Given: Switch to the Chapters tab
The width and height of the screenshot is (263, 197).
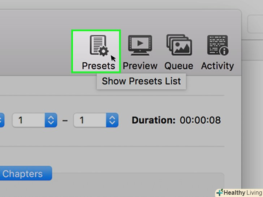Looking at the screenshot, I should tap(23, 174).
